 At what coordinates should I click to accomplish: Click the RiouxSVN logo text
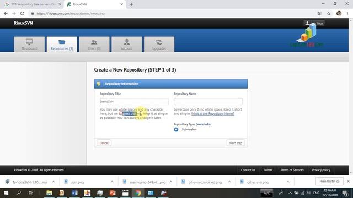(x=23, y=23)
